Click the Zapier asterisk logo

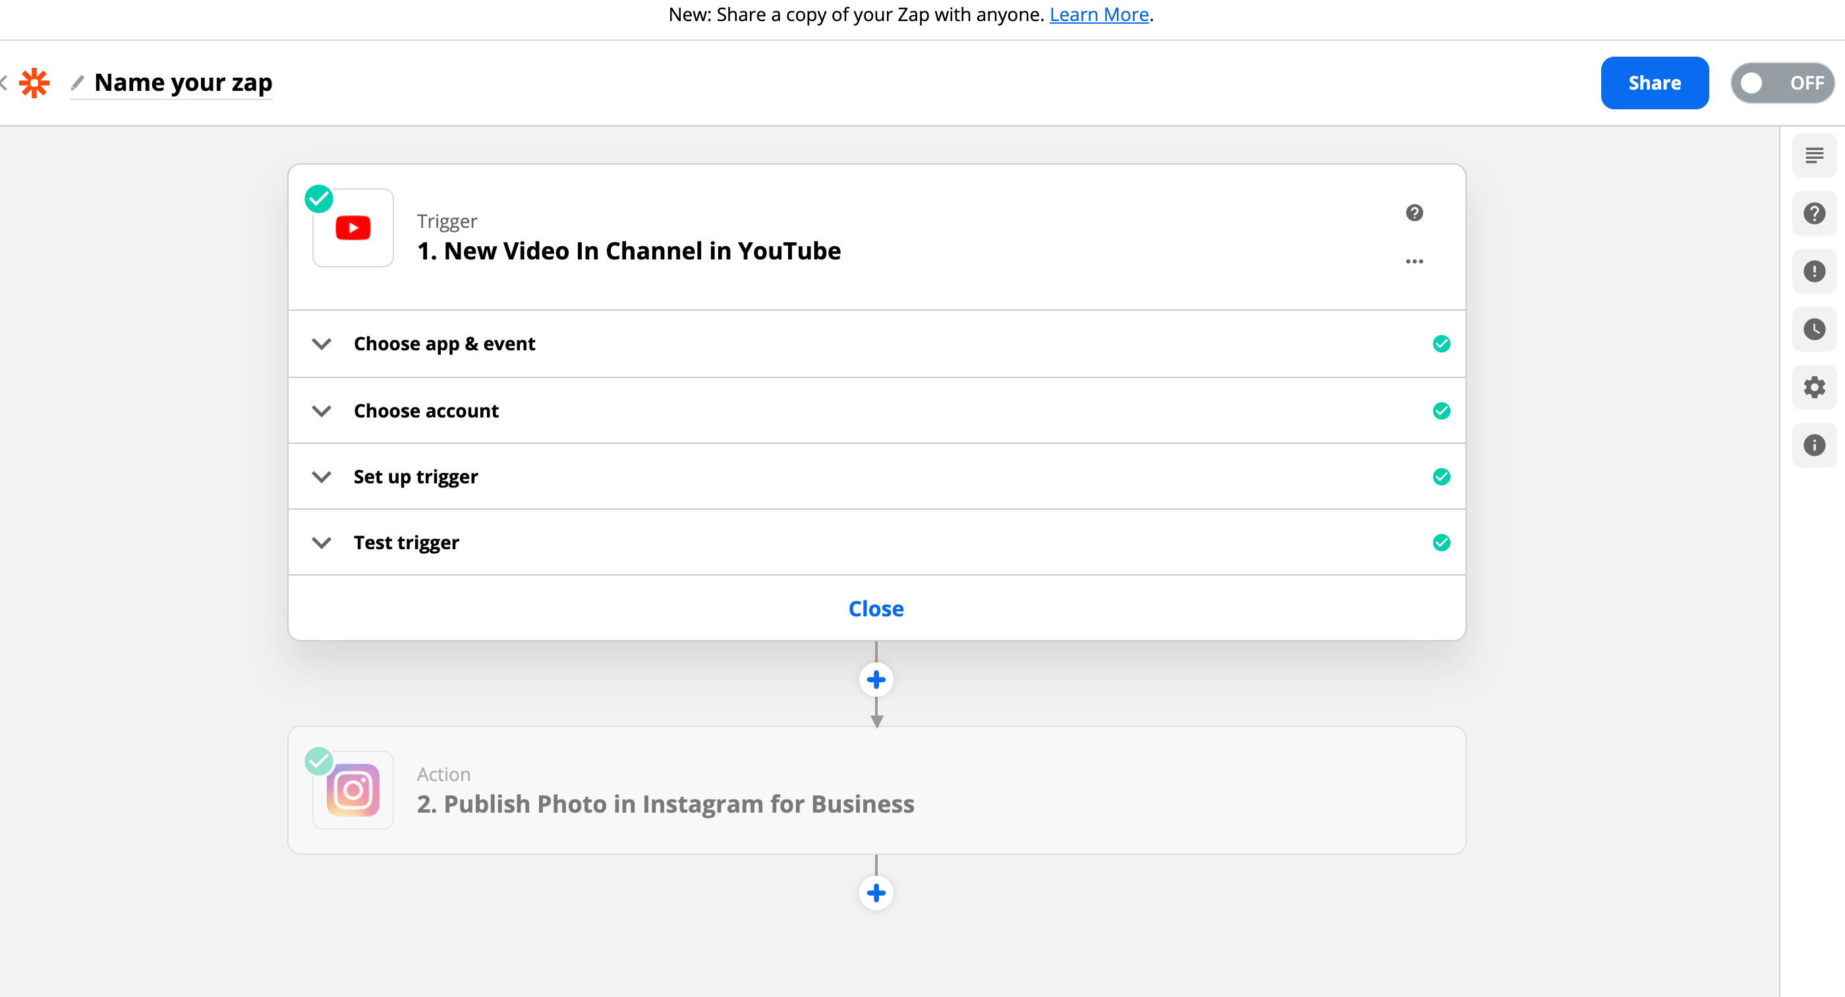pyautogui.click(x=34, y=83)
